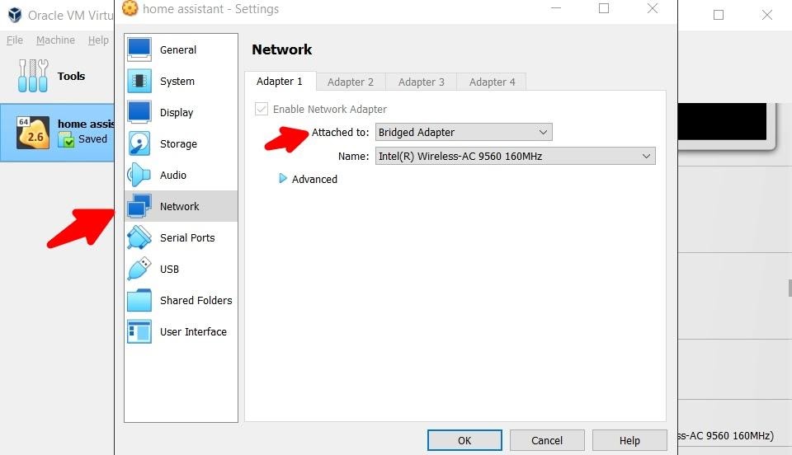Screen dimensions: 792x455
Task: Click the home assistant VM OS icon
Action: click(33, 133)
